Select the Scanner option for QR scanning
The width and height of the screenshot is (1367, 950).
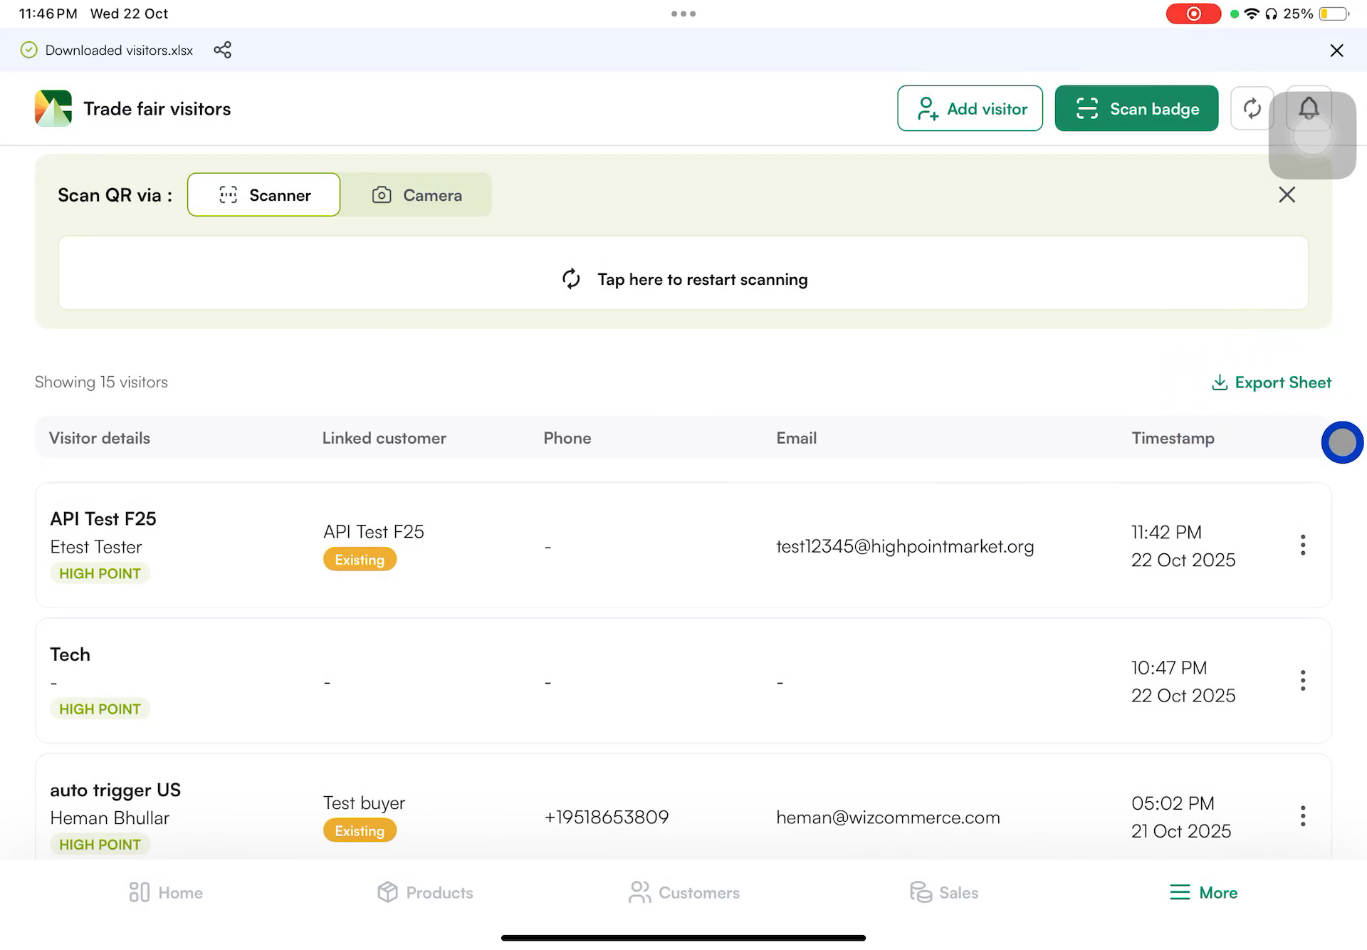point(263,194)
